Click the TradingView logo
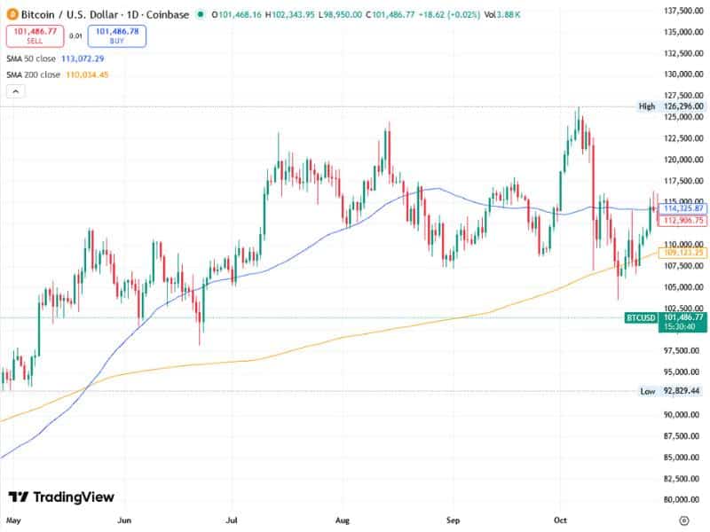The image size is (710, 532). (x=62, y=494)
